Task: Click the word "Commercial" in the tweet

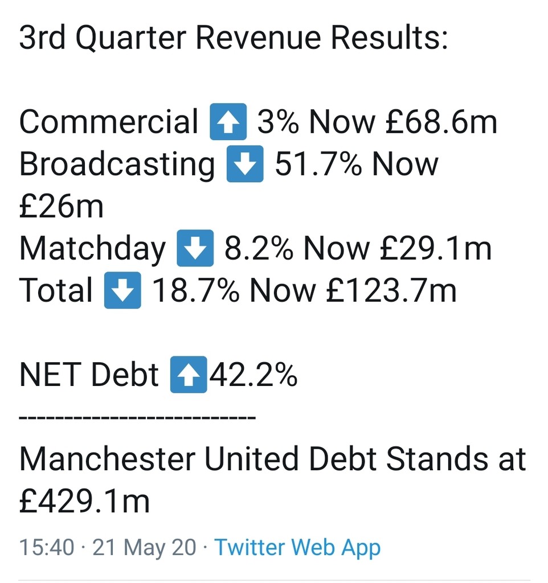Action: click(108, 122)
